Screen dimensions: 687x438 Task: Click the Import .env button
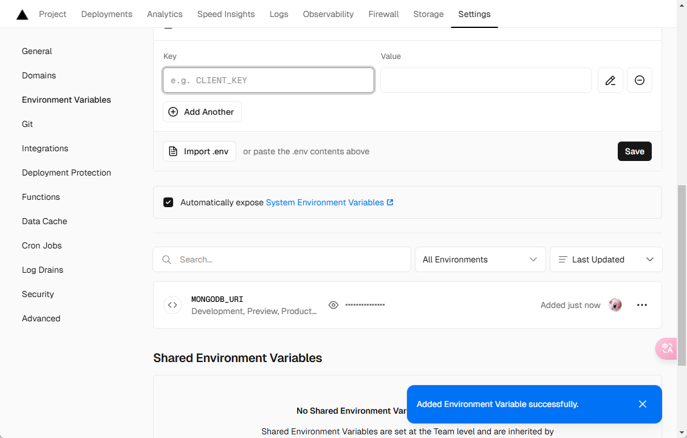pos(199,151)
